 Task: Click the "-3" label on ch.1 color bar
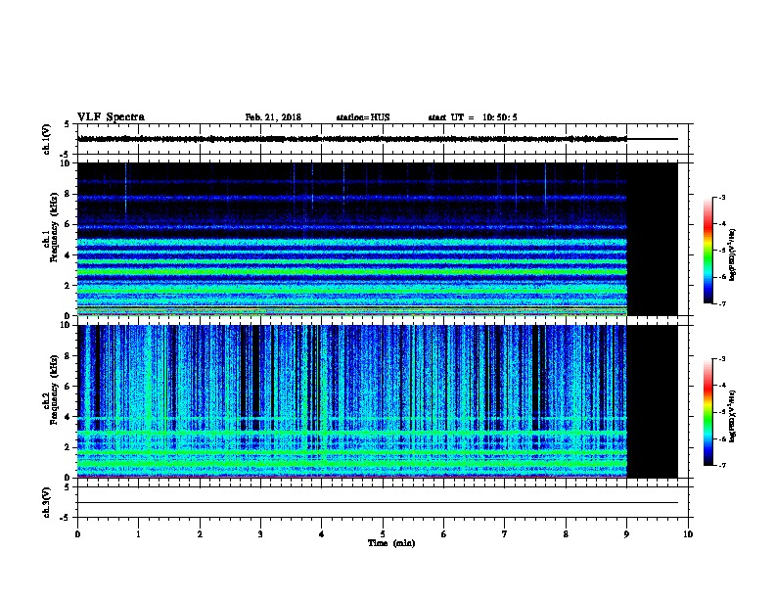721,197
